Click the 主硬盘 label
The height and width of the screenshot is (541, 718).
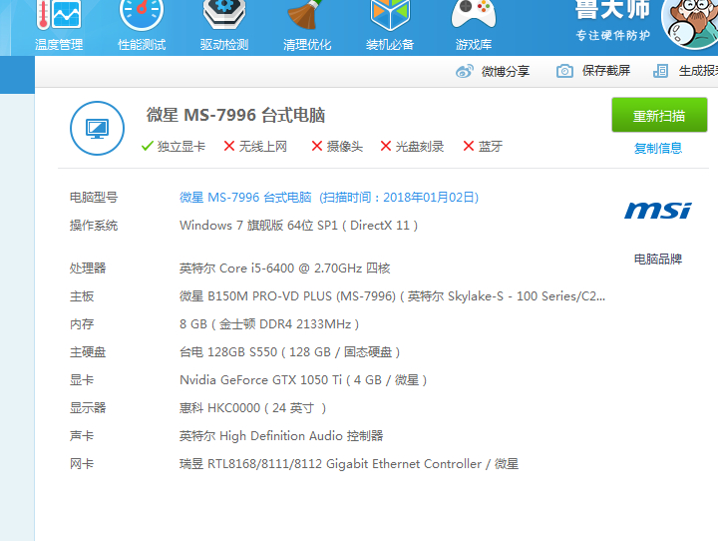point(88,352)
